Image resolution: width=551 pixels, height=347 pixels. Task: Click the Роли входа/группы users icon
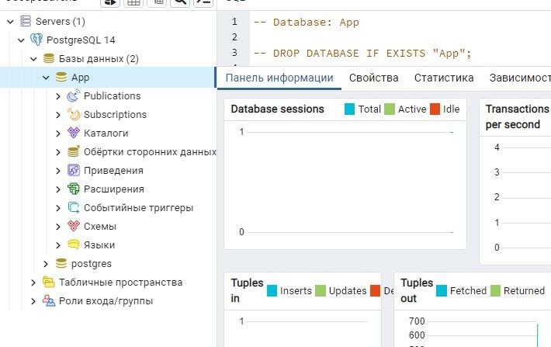point(48,300)
